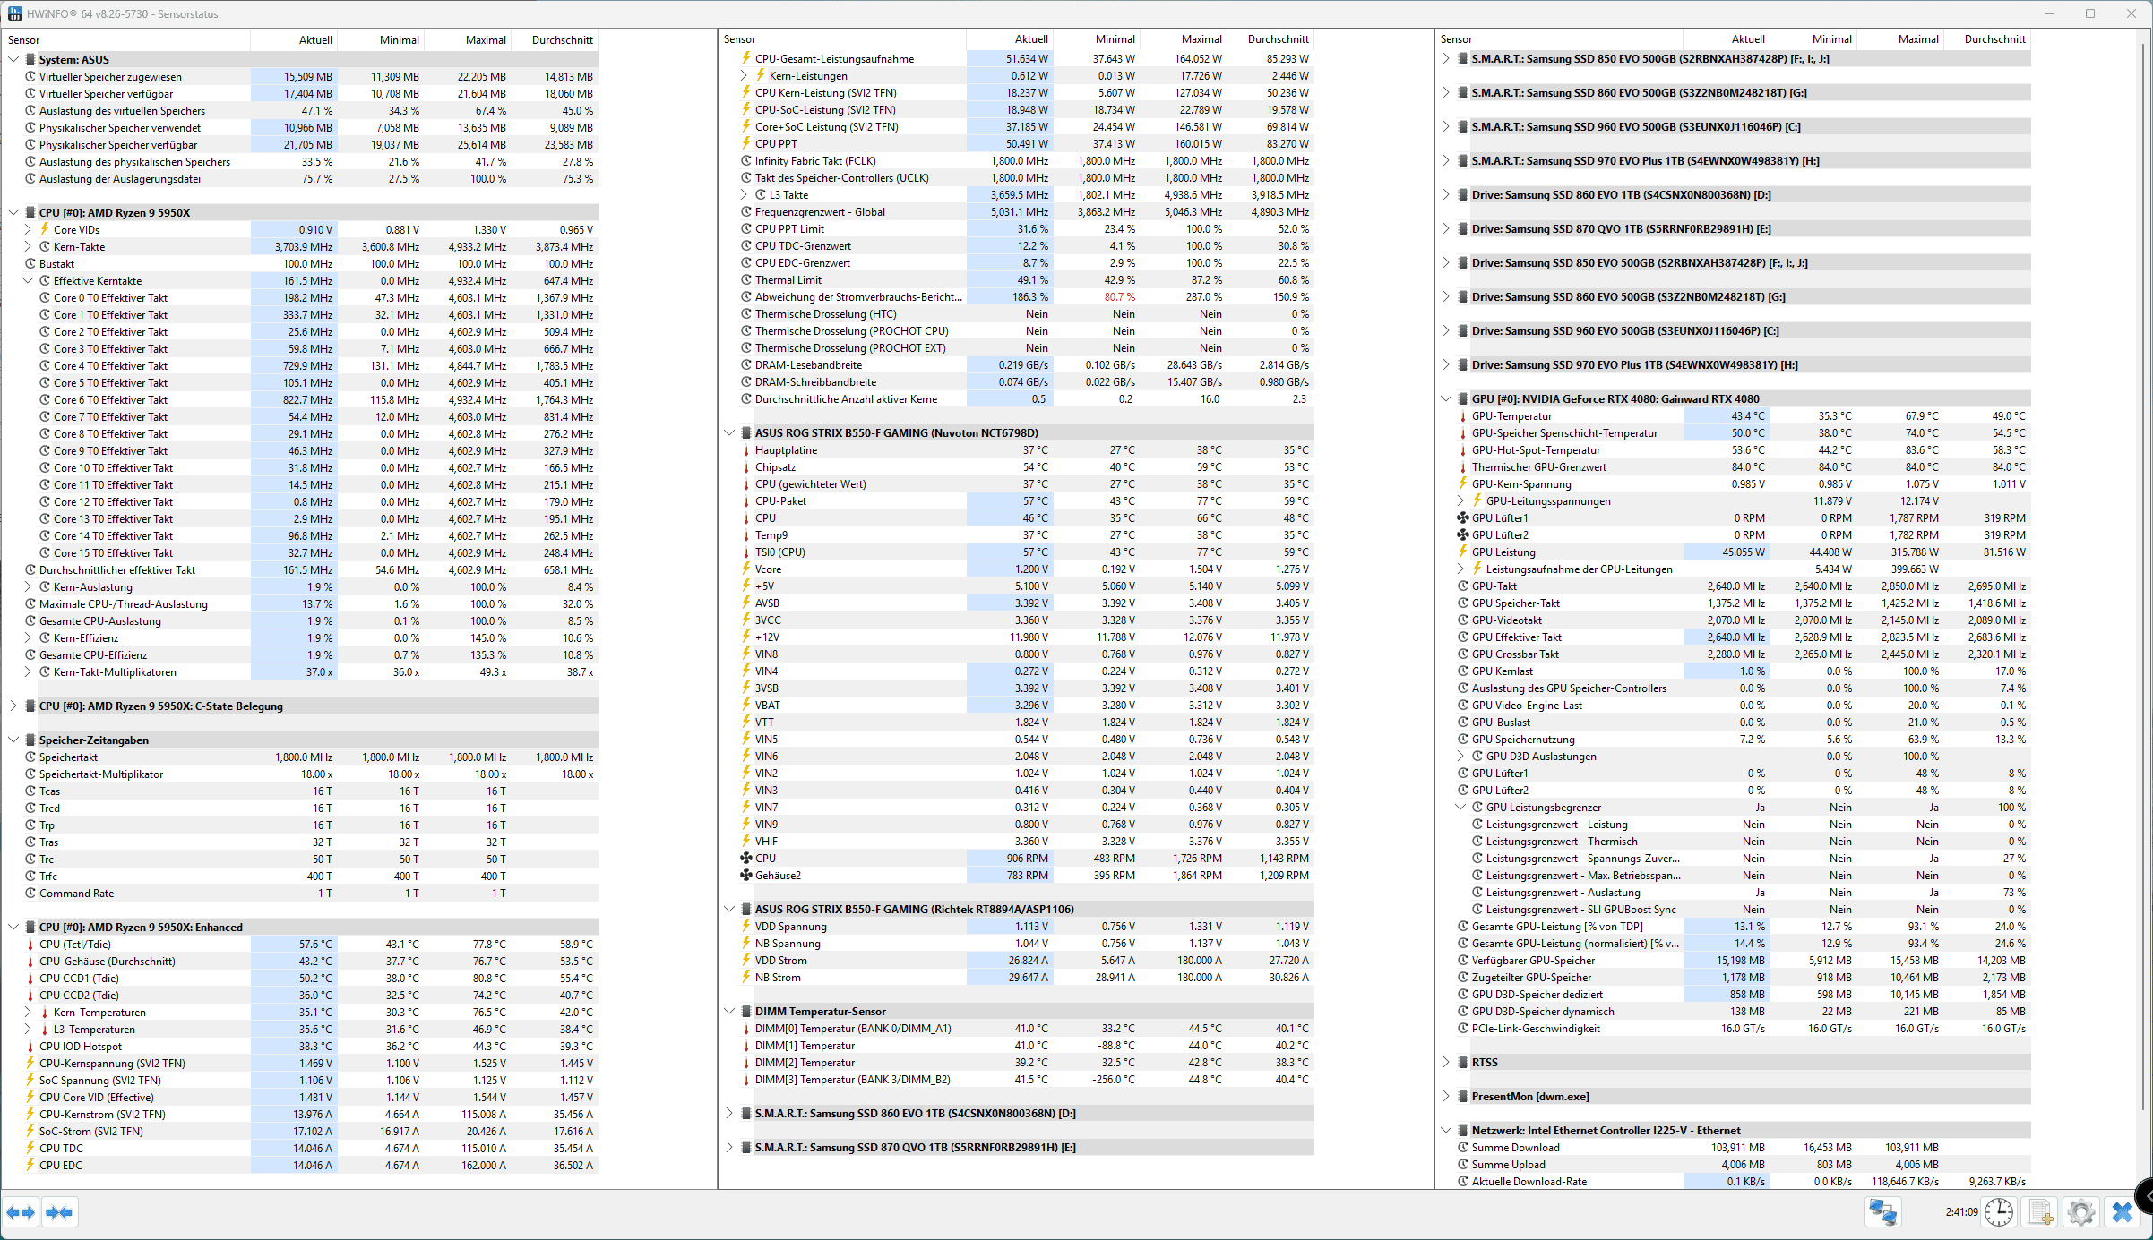Click Aktuell column header in left panel
This screenshot has height=1240, width=2153.
tap(294, 39)
